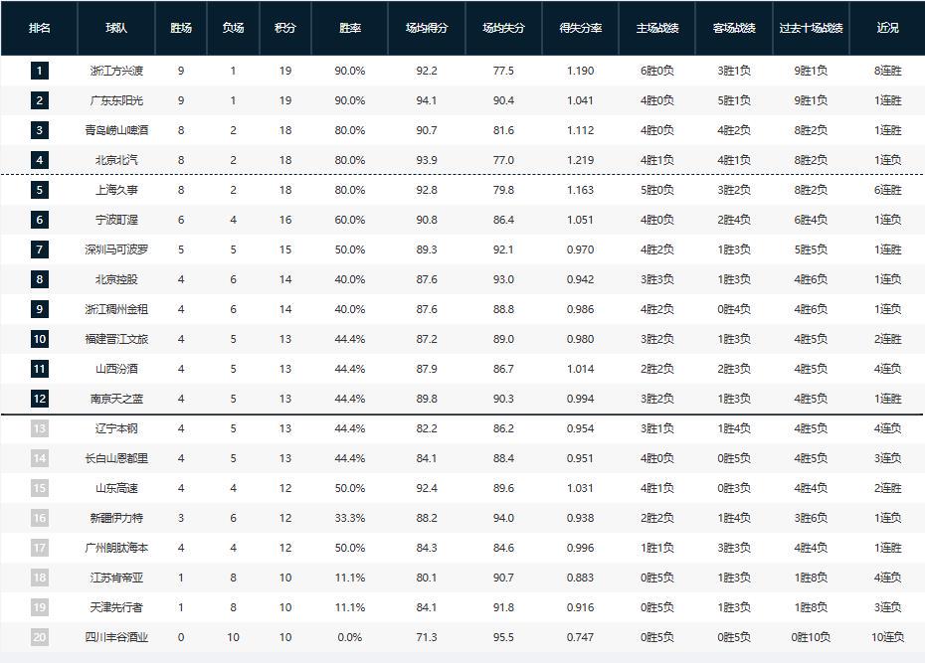
Task: Click the grey rank 16 badge
Action: pos(40,518)
